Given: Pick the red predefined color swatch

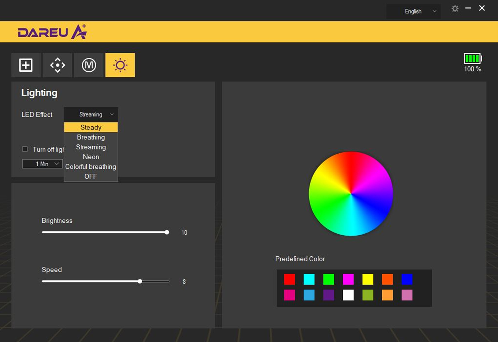Looking at the screenshot, I should 289,279.
